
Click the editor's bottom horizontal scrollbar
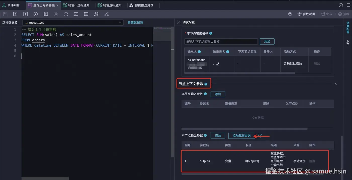45,178
